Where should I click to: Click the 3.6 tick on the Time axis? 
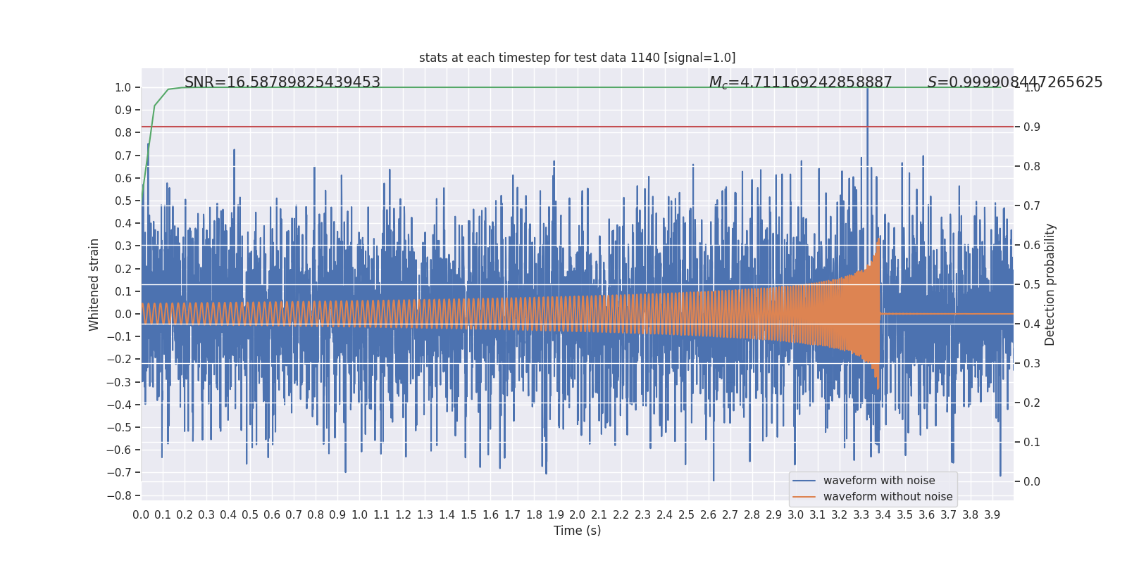926,515
